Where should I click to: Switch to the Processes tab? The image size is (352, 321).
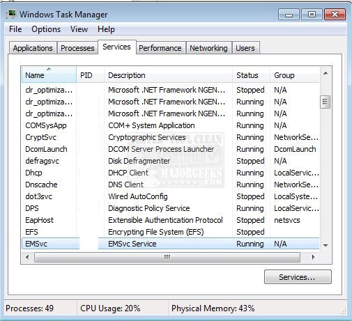pyautogui.click(x=77, y=48)
